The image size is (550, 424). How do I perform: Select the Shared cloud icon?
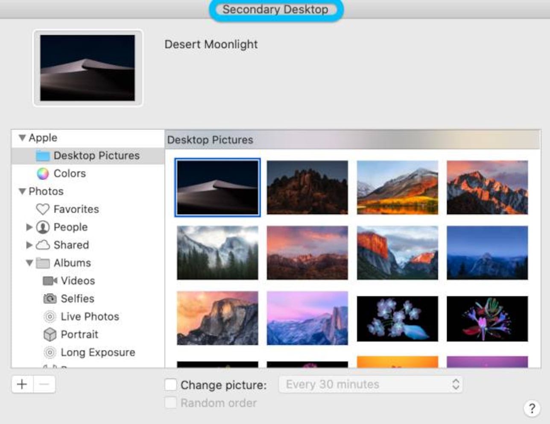click(x=43, y=245)
